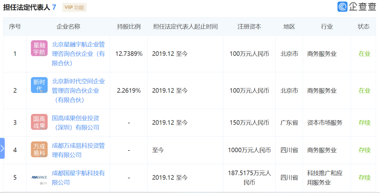
Task: Click 四川省 in the 成都万成易科 row
Action: click(x=289, y=150)
